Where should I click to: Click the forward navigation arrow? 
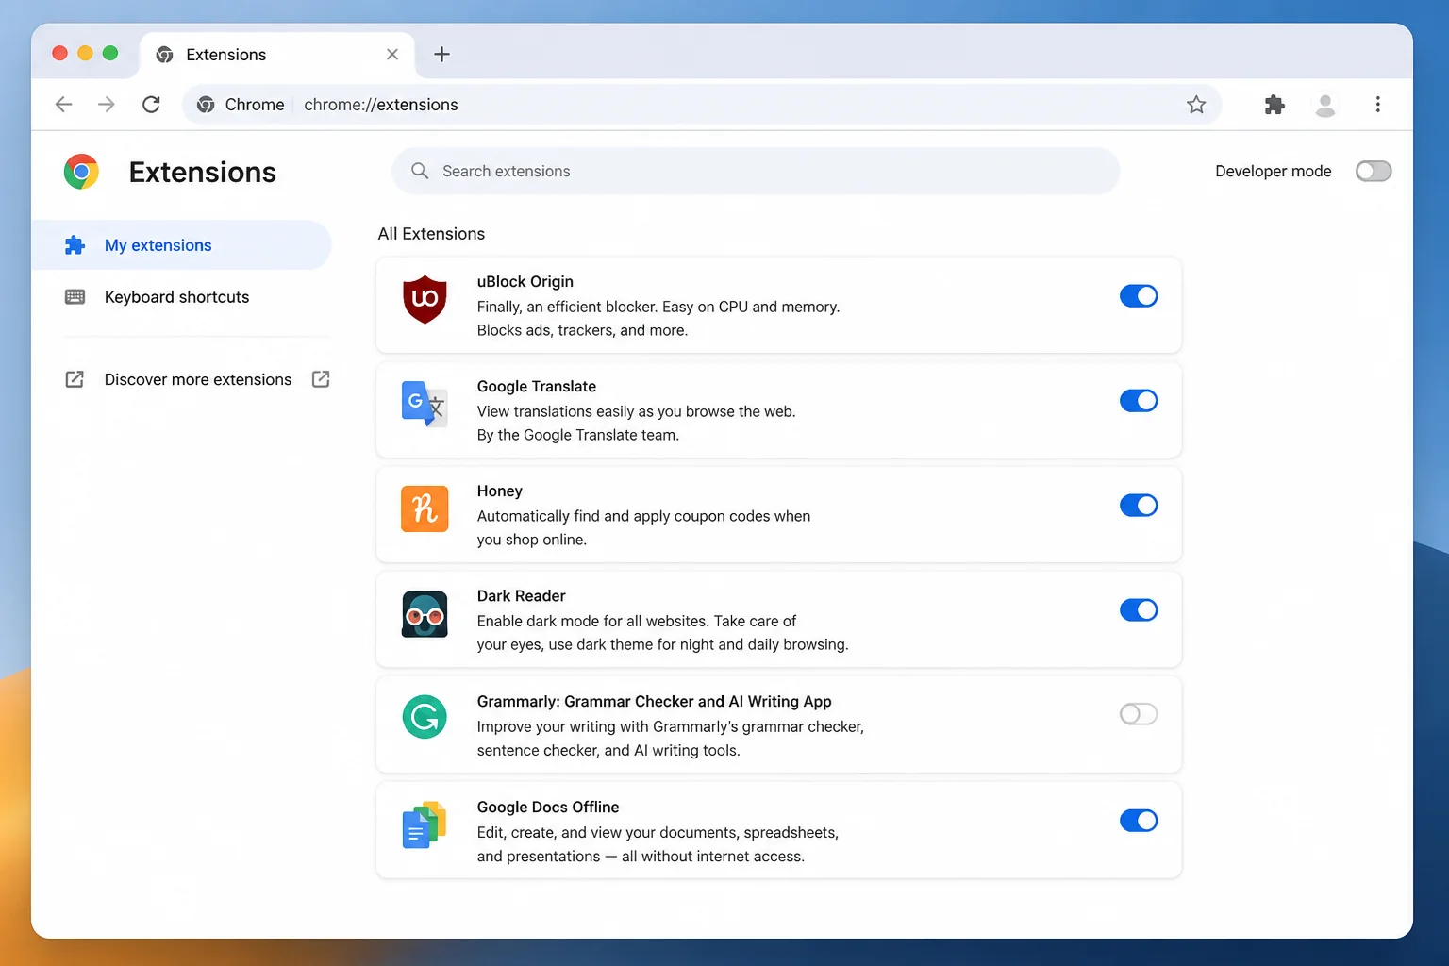tap(107, 105)
